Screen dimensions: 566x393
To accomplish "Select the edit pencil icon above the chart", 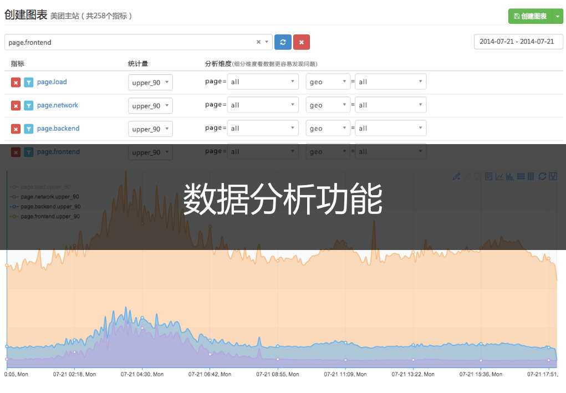I will click(456, 176).
